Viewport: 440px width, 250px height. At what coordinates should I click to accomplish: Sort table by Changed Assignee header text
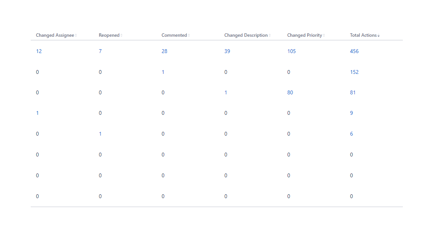55,35
